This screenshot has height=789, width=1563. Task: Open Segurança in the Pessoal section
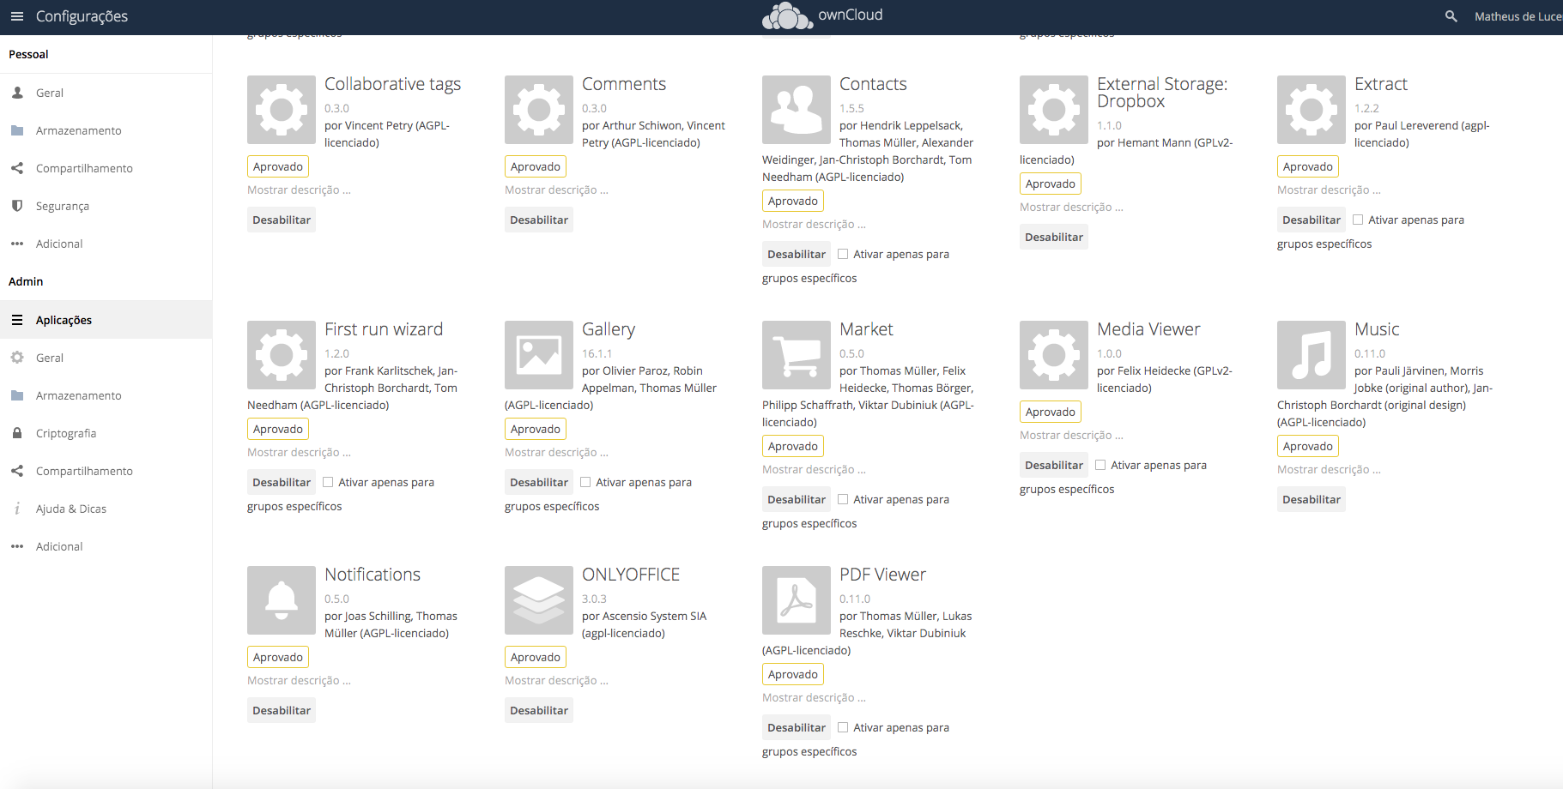click(106, 206)
